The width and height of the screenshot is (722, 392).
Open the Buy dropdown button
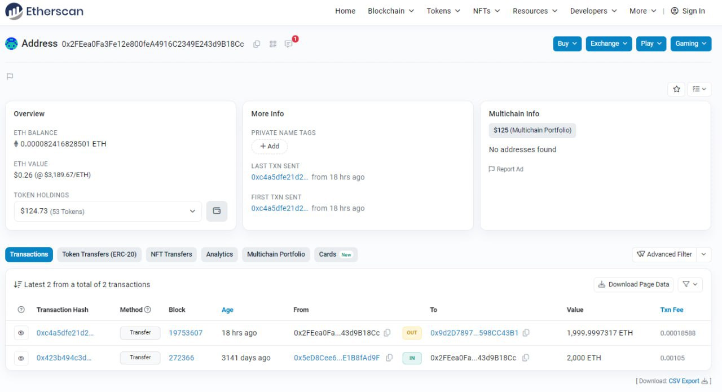click(x=567, y=43)
